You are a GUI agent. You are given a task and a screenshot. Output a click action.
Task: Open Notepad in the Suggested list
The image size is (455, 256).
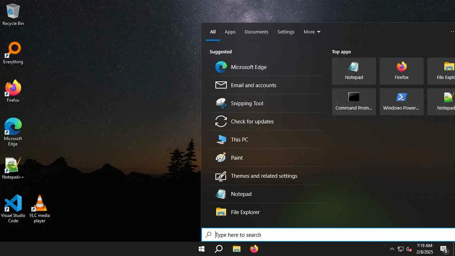(x=267, y=194)
